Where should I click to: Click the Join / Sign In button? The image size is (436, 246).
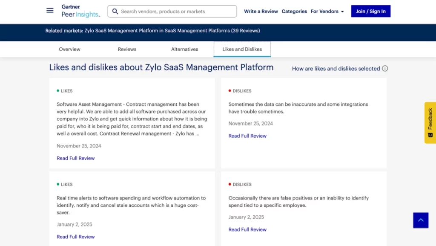click(x=371, y=11)
